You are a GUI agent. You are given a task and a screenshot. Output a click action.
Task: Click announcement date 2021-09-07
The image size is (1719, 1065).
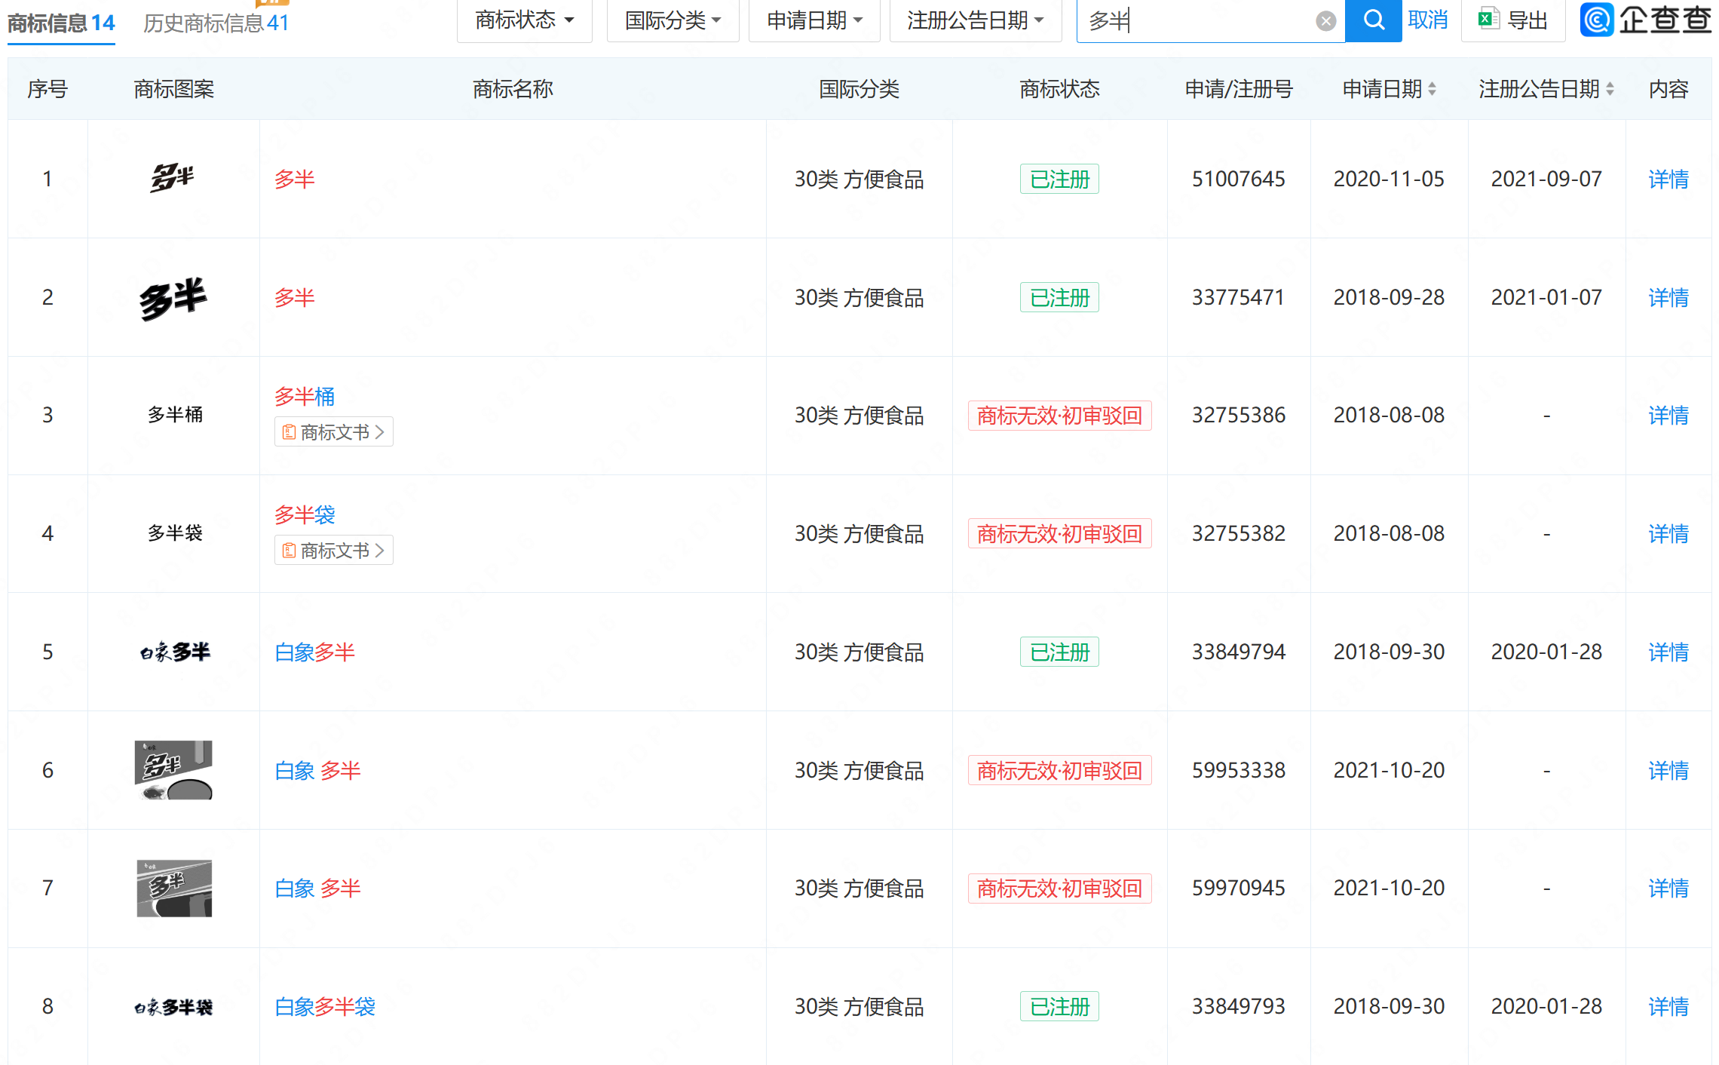point(1546,179)
